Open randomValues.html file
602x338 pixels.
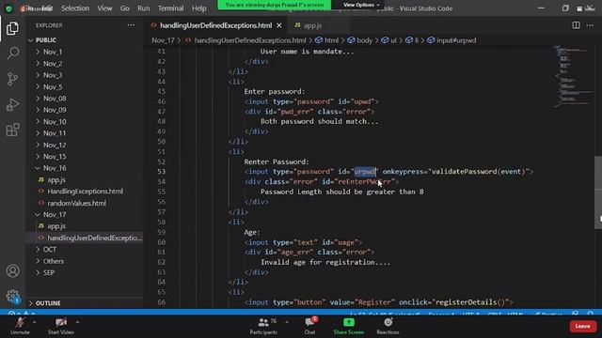77,203
